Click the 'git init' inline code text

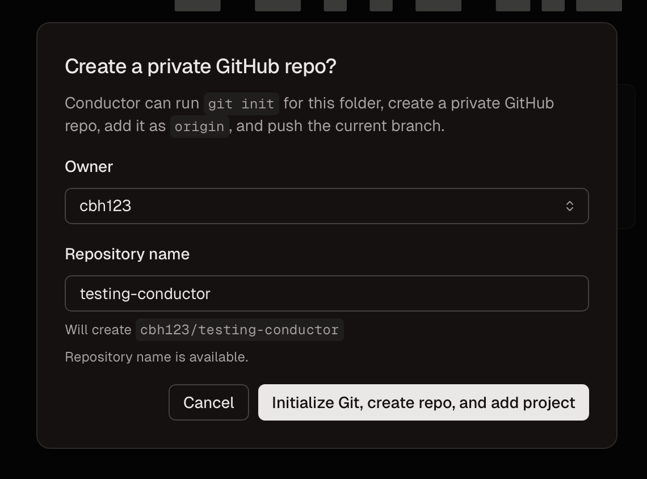[x=241, y=103]
